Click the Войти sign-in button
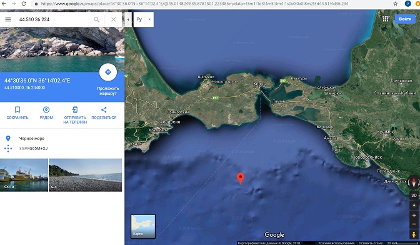 point(405,19)
